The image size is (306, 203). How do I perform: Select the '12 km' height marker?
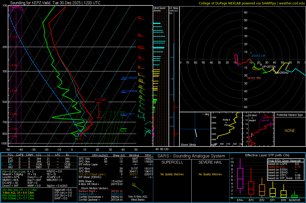(x=16, y=37)
